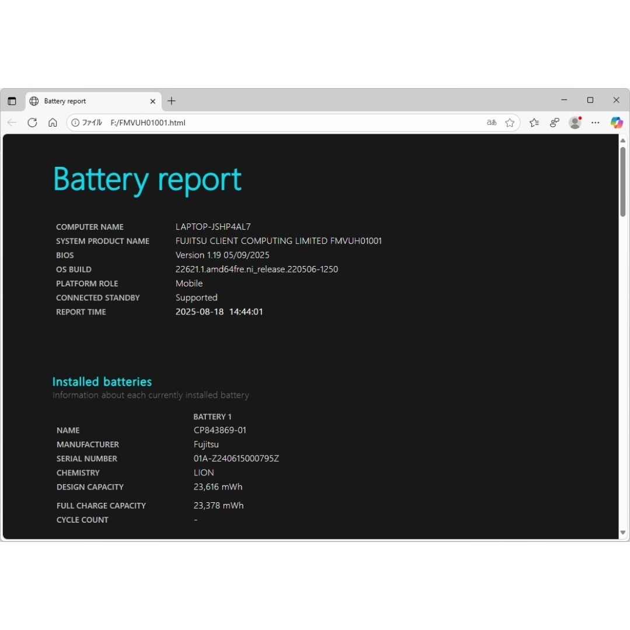Click the Information about each currently installed battery subtitle
The image size is (630, 630).
click(x=150, y=395)
